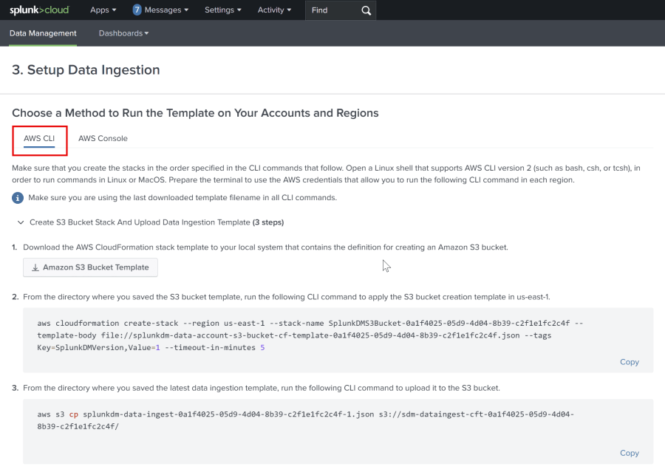
Task: Click the magnifying glass search icon
Action: coord(366,10)
